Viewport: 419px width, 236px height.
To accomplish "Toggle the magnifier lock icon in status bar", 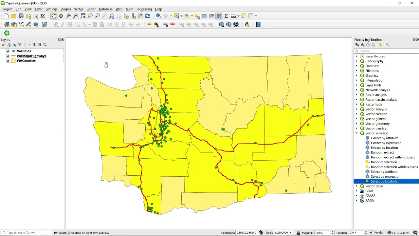I will (298, 233).
